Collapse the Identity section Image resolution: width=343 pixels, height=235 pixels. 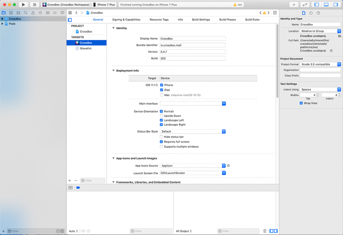tap(114, 28)
